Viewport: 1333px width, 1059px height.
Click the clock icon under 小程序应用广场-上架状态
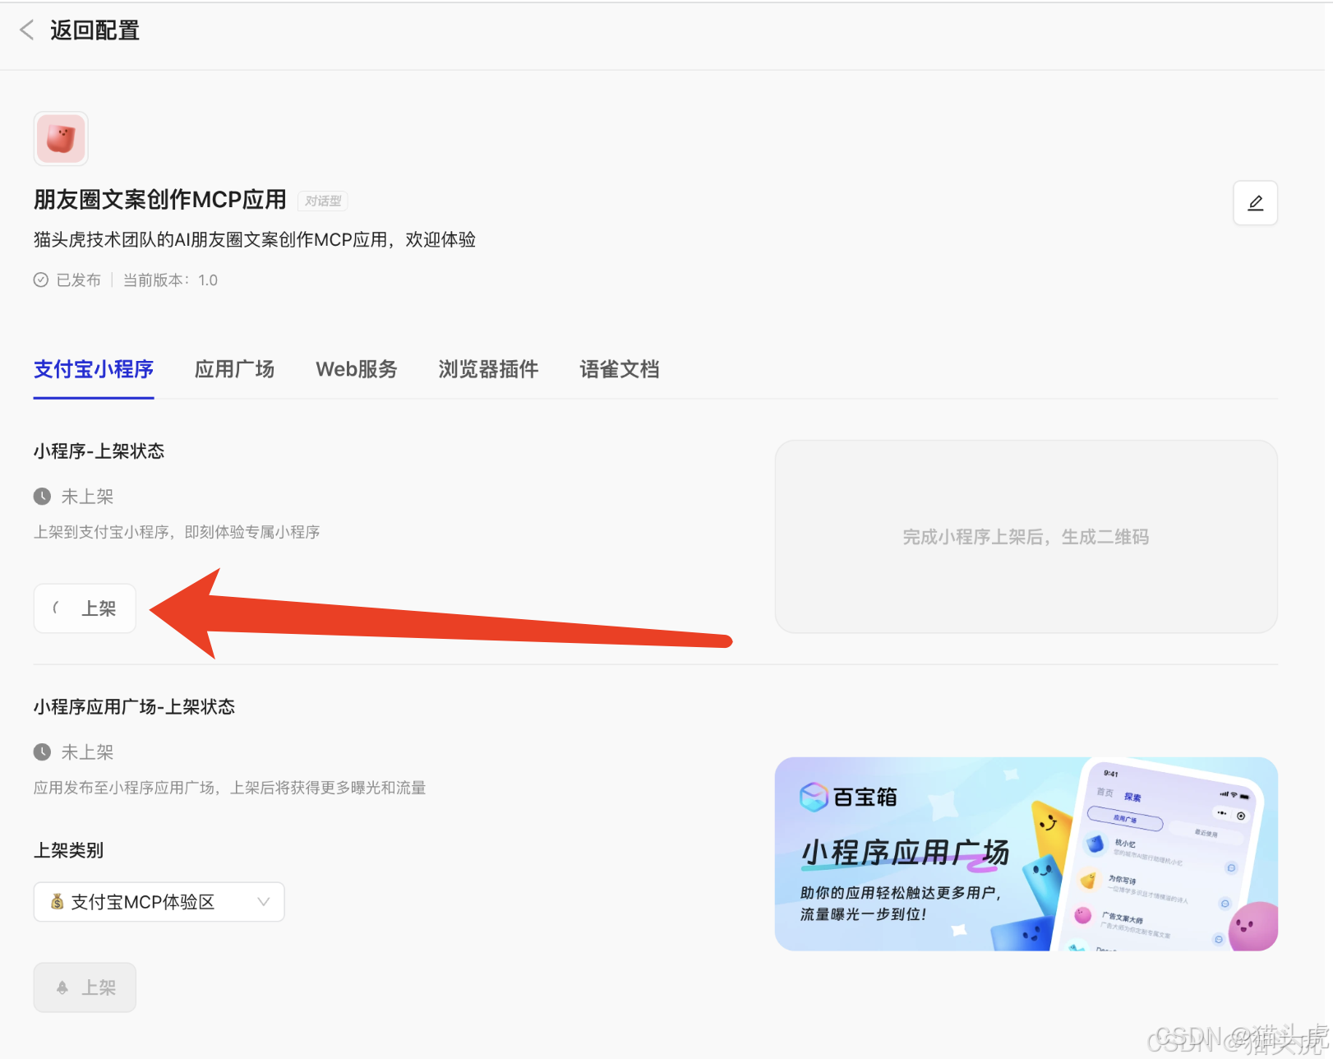coord(42,752)
